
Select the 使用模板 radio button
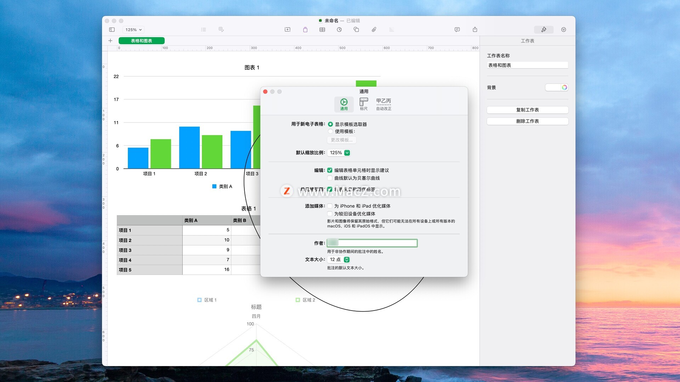(x=330, y=132)
